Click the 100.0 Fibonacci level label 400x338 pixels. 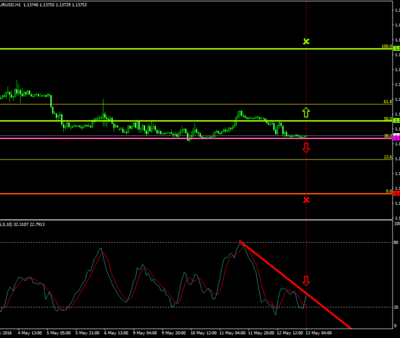click(387, 46)
